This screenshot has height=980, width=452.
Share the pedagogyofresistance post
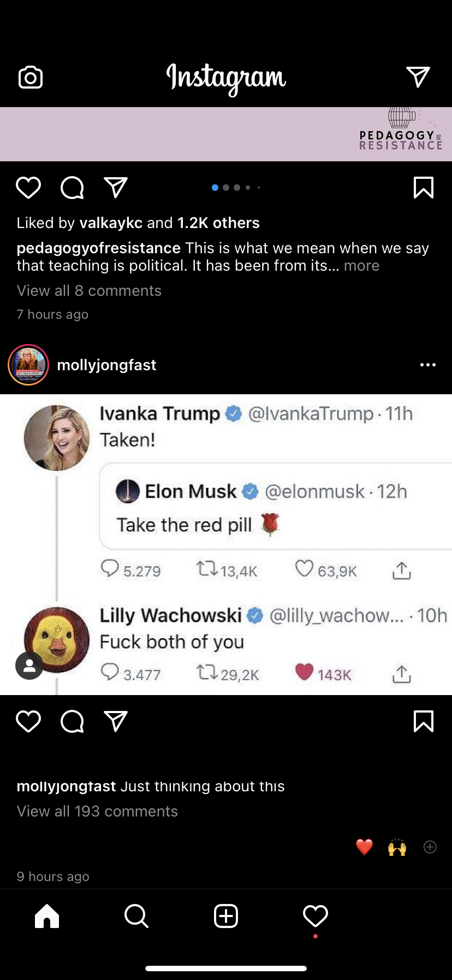point(116,188)
